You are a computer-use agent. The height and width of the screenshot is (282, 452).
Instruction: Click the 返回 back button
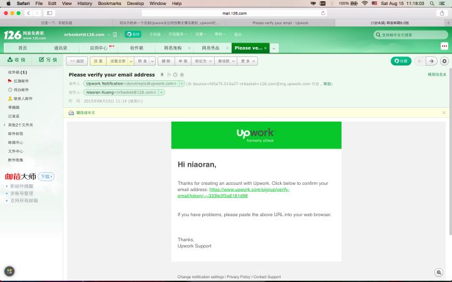77,61
